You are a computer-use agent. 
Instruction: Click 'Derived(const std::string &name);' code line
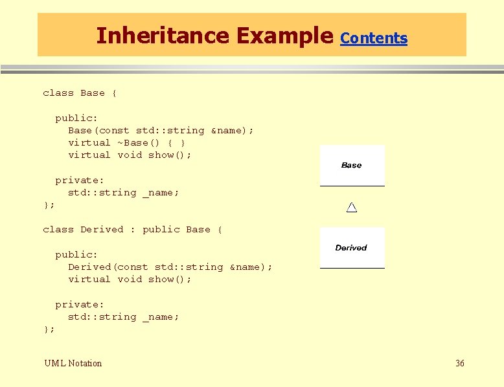pyautogui.click(x=170, y=267)
